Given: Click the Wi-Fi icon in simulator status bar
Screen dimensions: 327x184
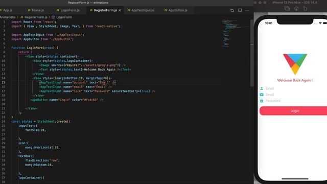Looking at the screenshot, I should pyautogui.click(x=320, y=23).
